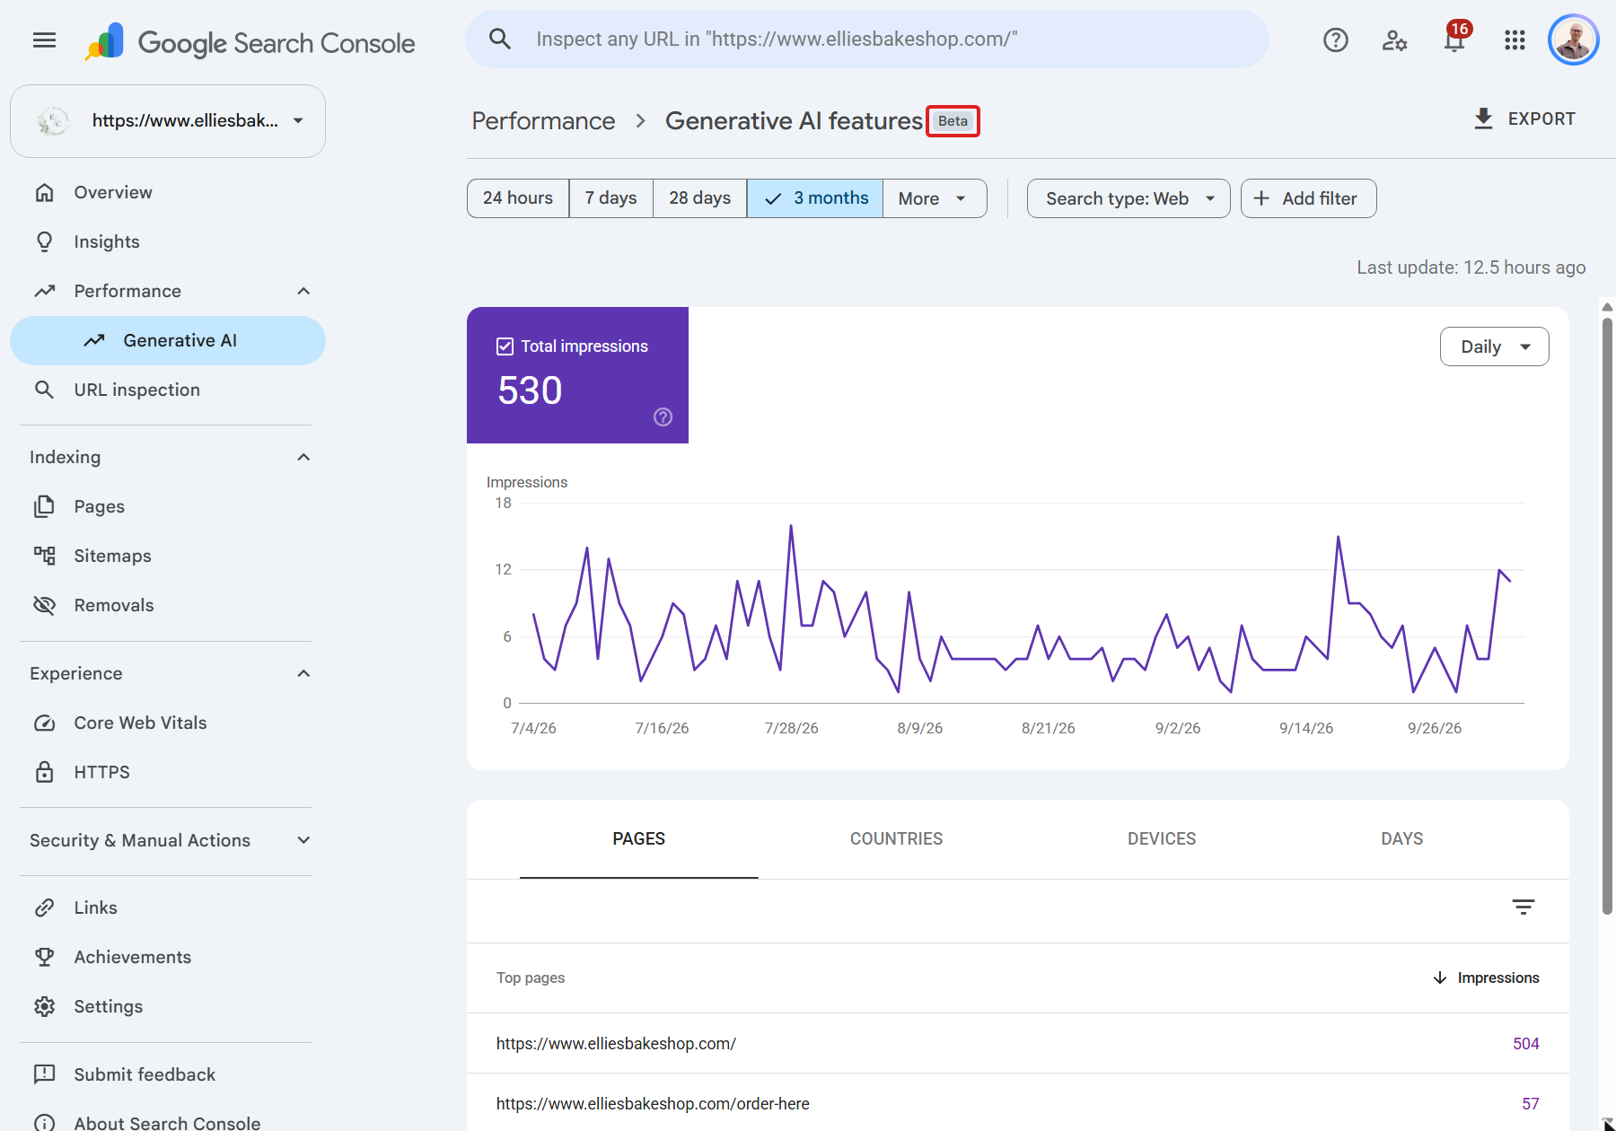Go to Insights in the sidebar
Viewport: 1616px width, 1131px height.
pyautogui.click(x=168, y=241)
